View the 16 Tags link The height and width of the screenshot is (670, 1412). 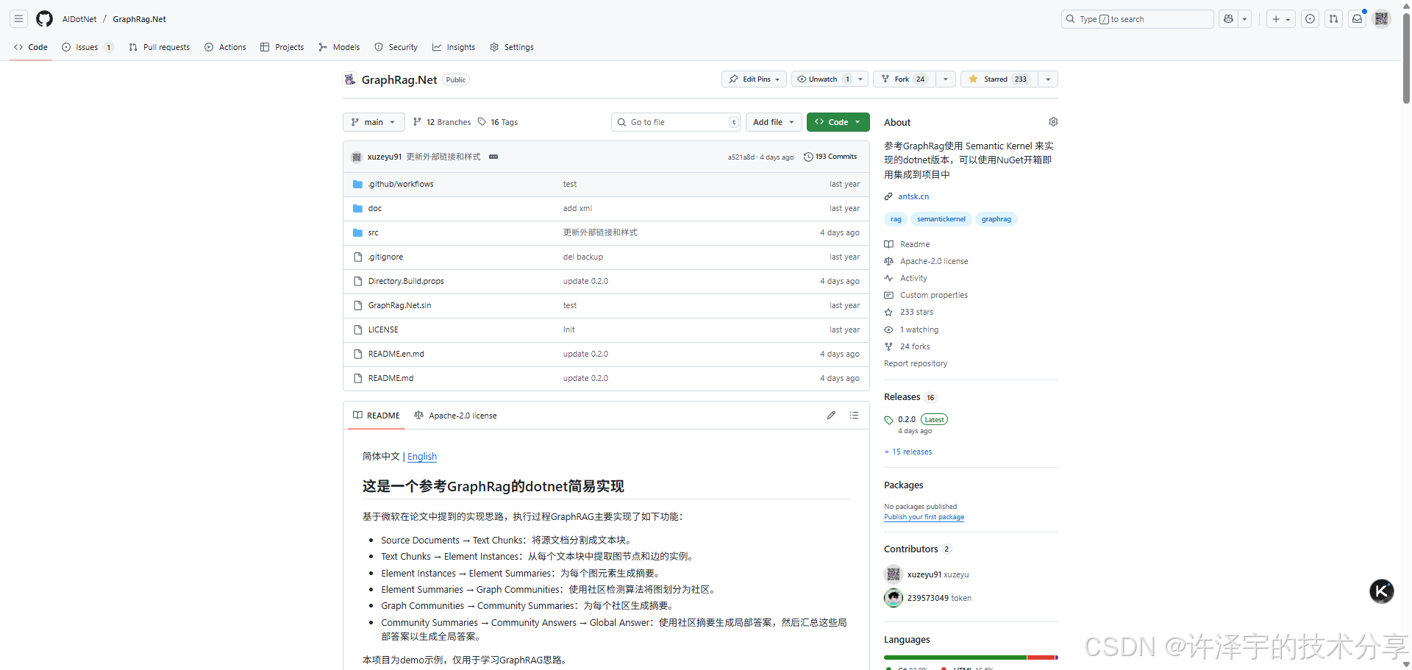click(x=498, y=122)
